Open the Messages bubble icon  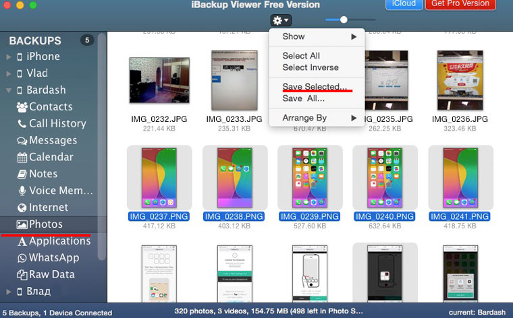pos(22,141)
